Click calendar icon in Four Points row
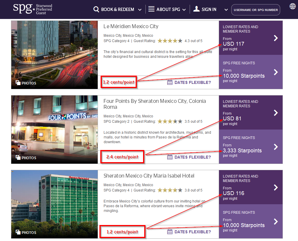 [170, 157]
